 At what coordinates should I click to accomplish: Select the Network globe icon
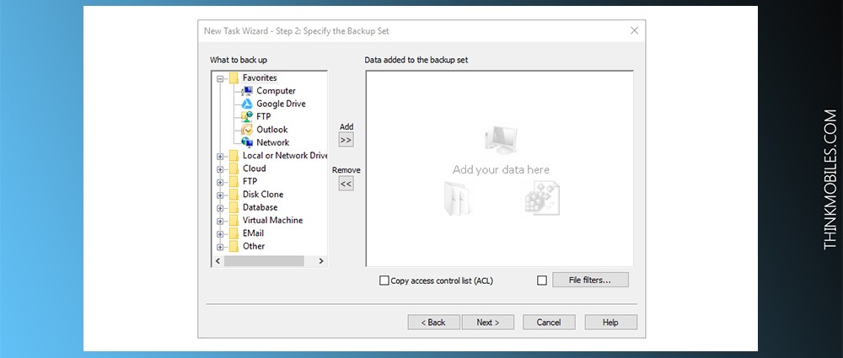click(x=247, y=142)
